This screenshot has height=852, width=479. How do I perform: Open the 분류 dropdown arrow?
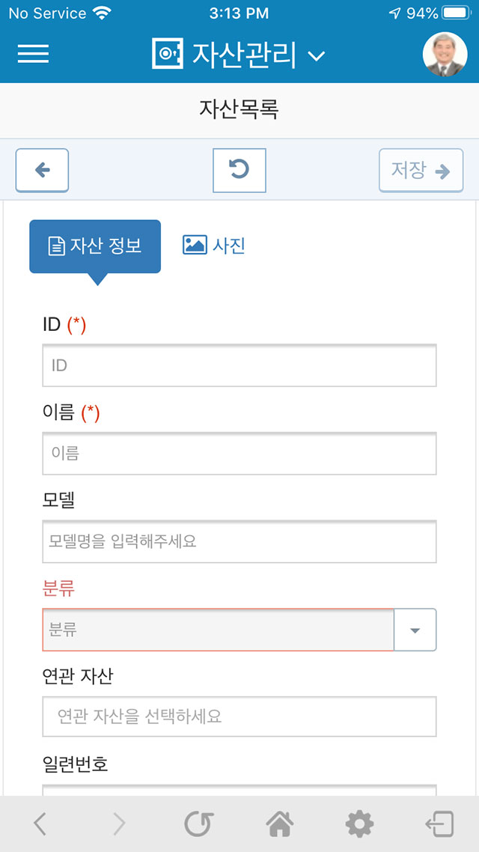coord(415,630)
